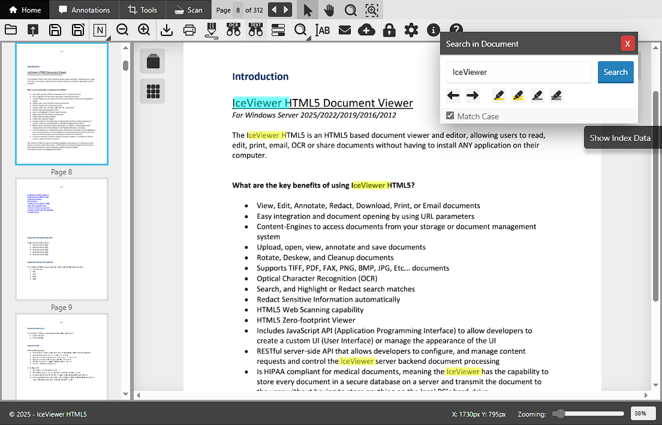
Task: Open the Annotations tab
Action: pyautogui.click(x=84, y=10)
